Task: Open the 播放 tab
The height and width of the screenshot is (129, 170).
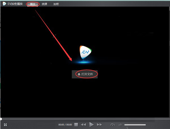Action: coord(33,4)
